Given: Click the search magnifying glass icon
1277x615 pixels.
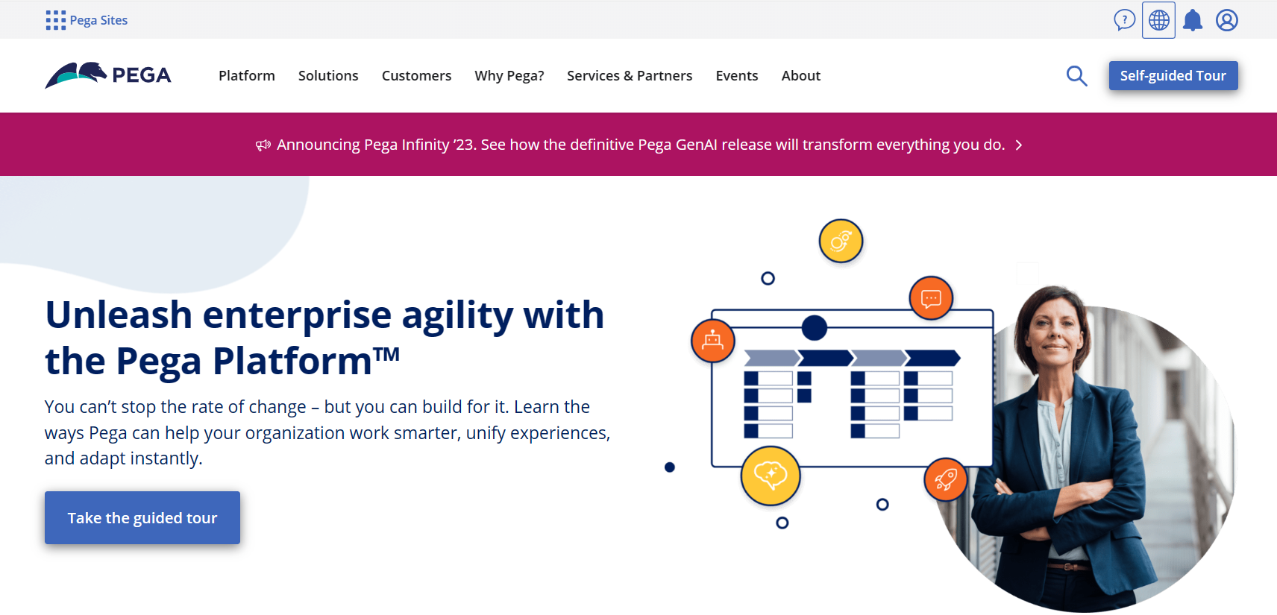Looking at the screenshot, I should pyautogui.click(x=1076, y=76).
